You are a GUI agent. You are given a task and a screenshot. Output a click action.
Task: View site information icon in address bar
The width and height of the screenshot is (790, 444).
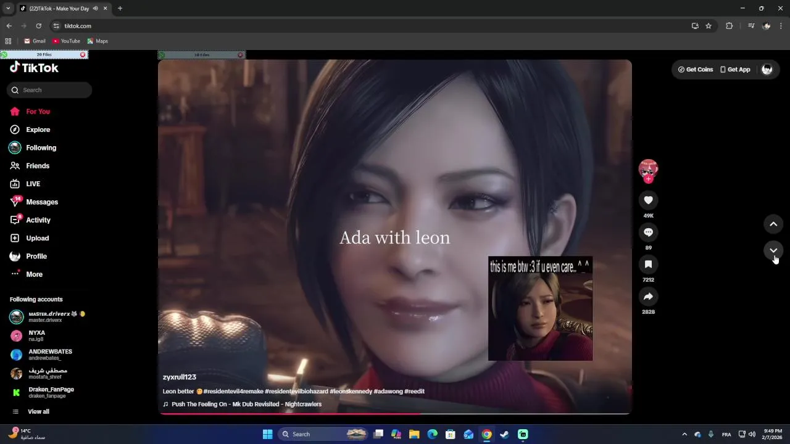(56, 26)
